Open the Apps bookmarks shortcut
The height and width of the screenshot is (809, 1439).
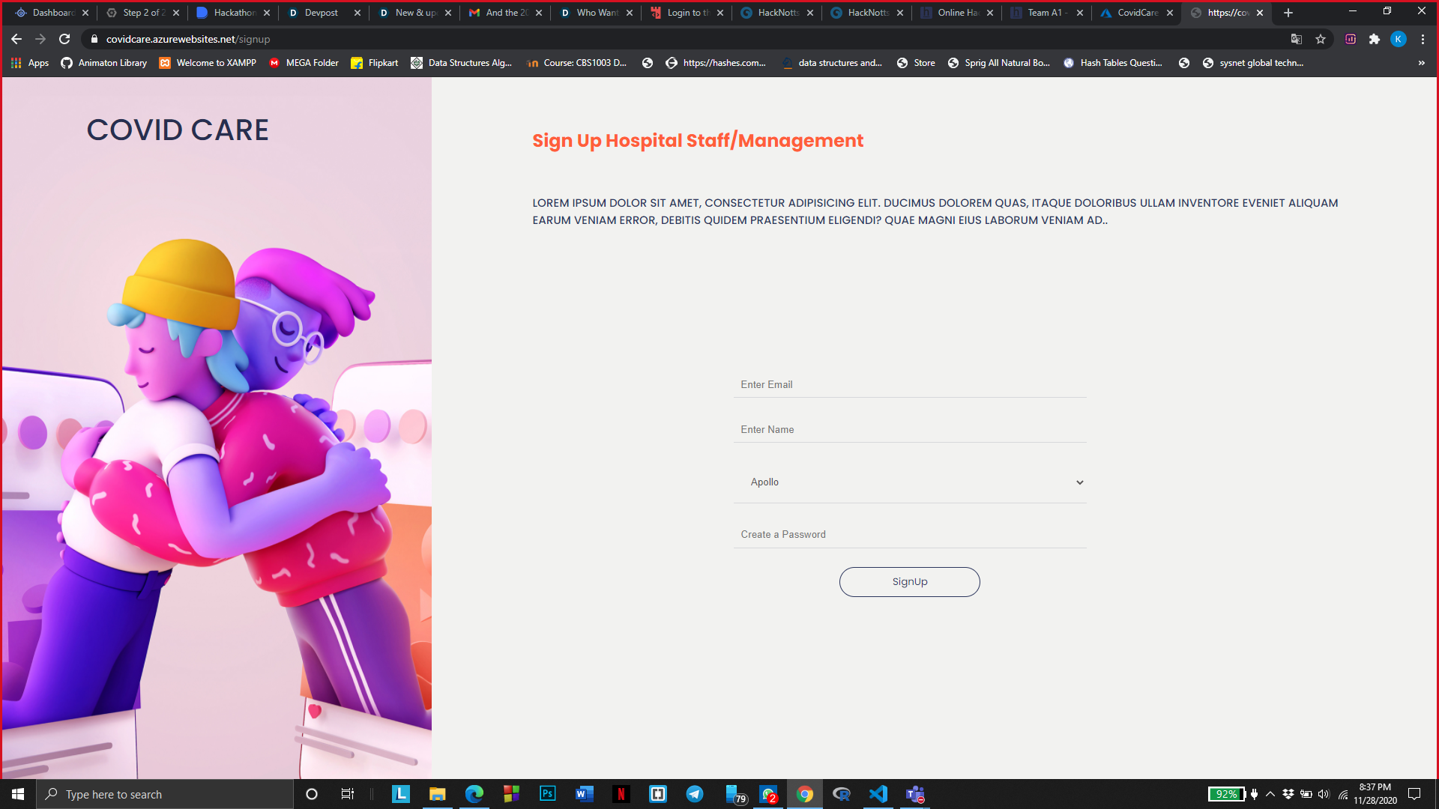[30, 63]
